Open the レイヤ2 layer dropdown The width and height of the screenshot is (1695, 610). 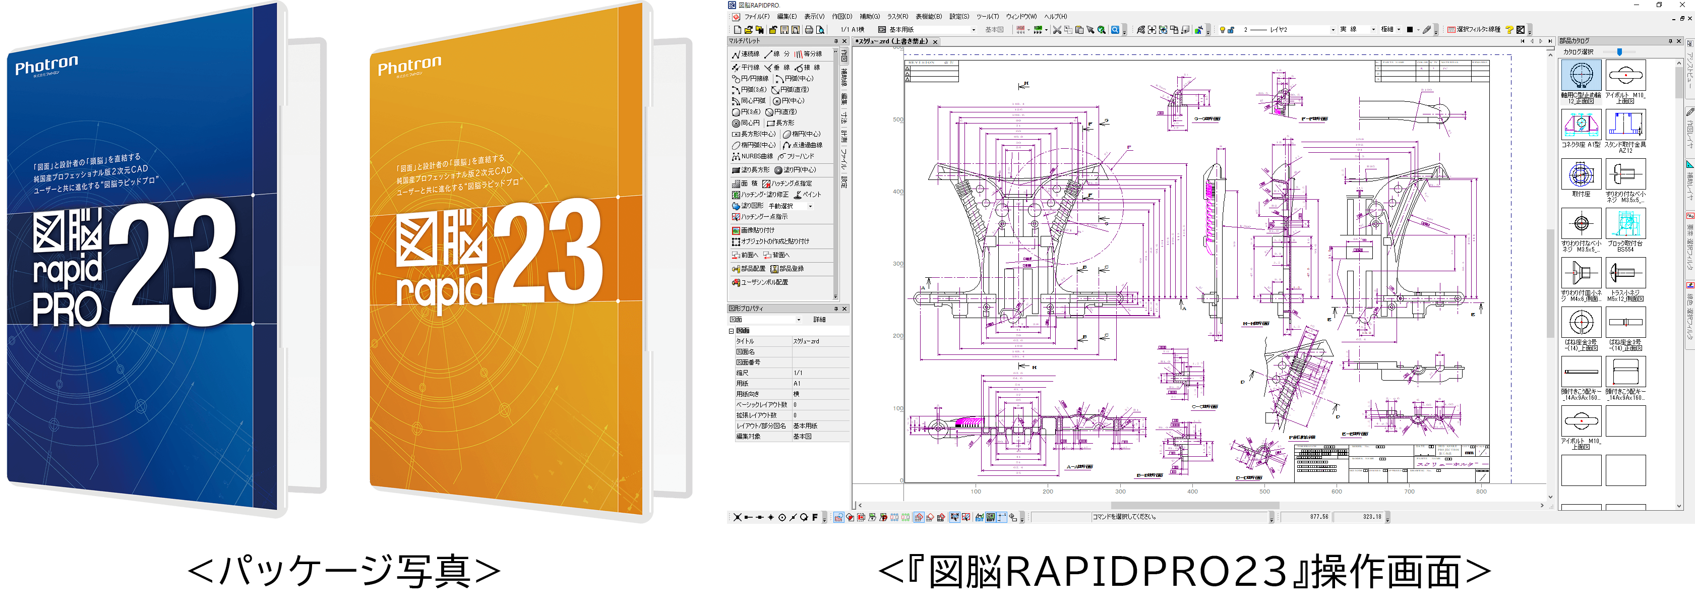pyautogui.click(x=1333, y=30)
